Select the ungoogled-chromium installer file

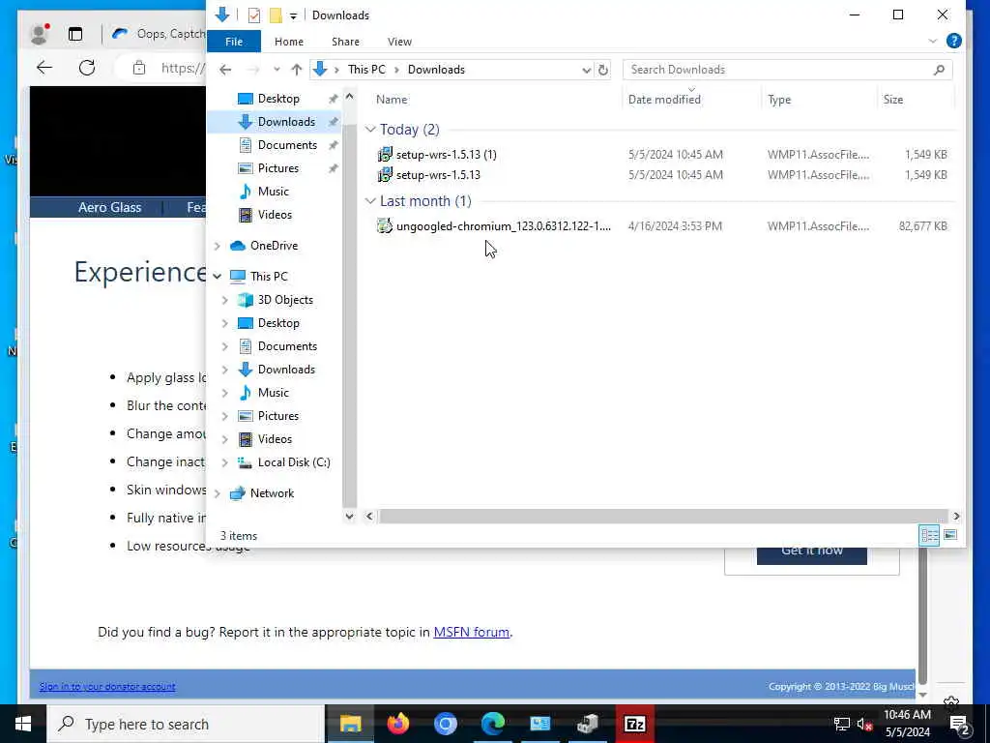(x=494, y=226)
